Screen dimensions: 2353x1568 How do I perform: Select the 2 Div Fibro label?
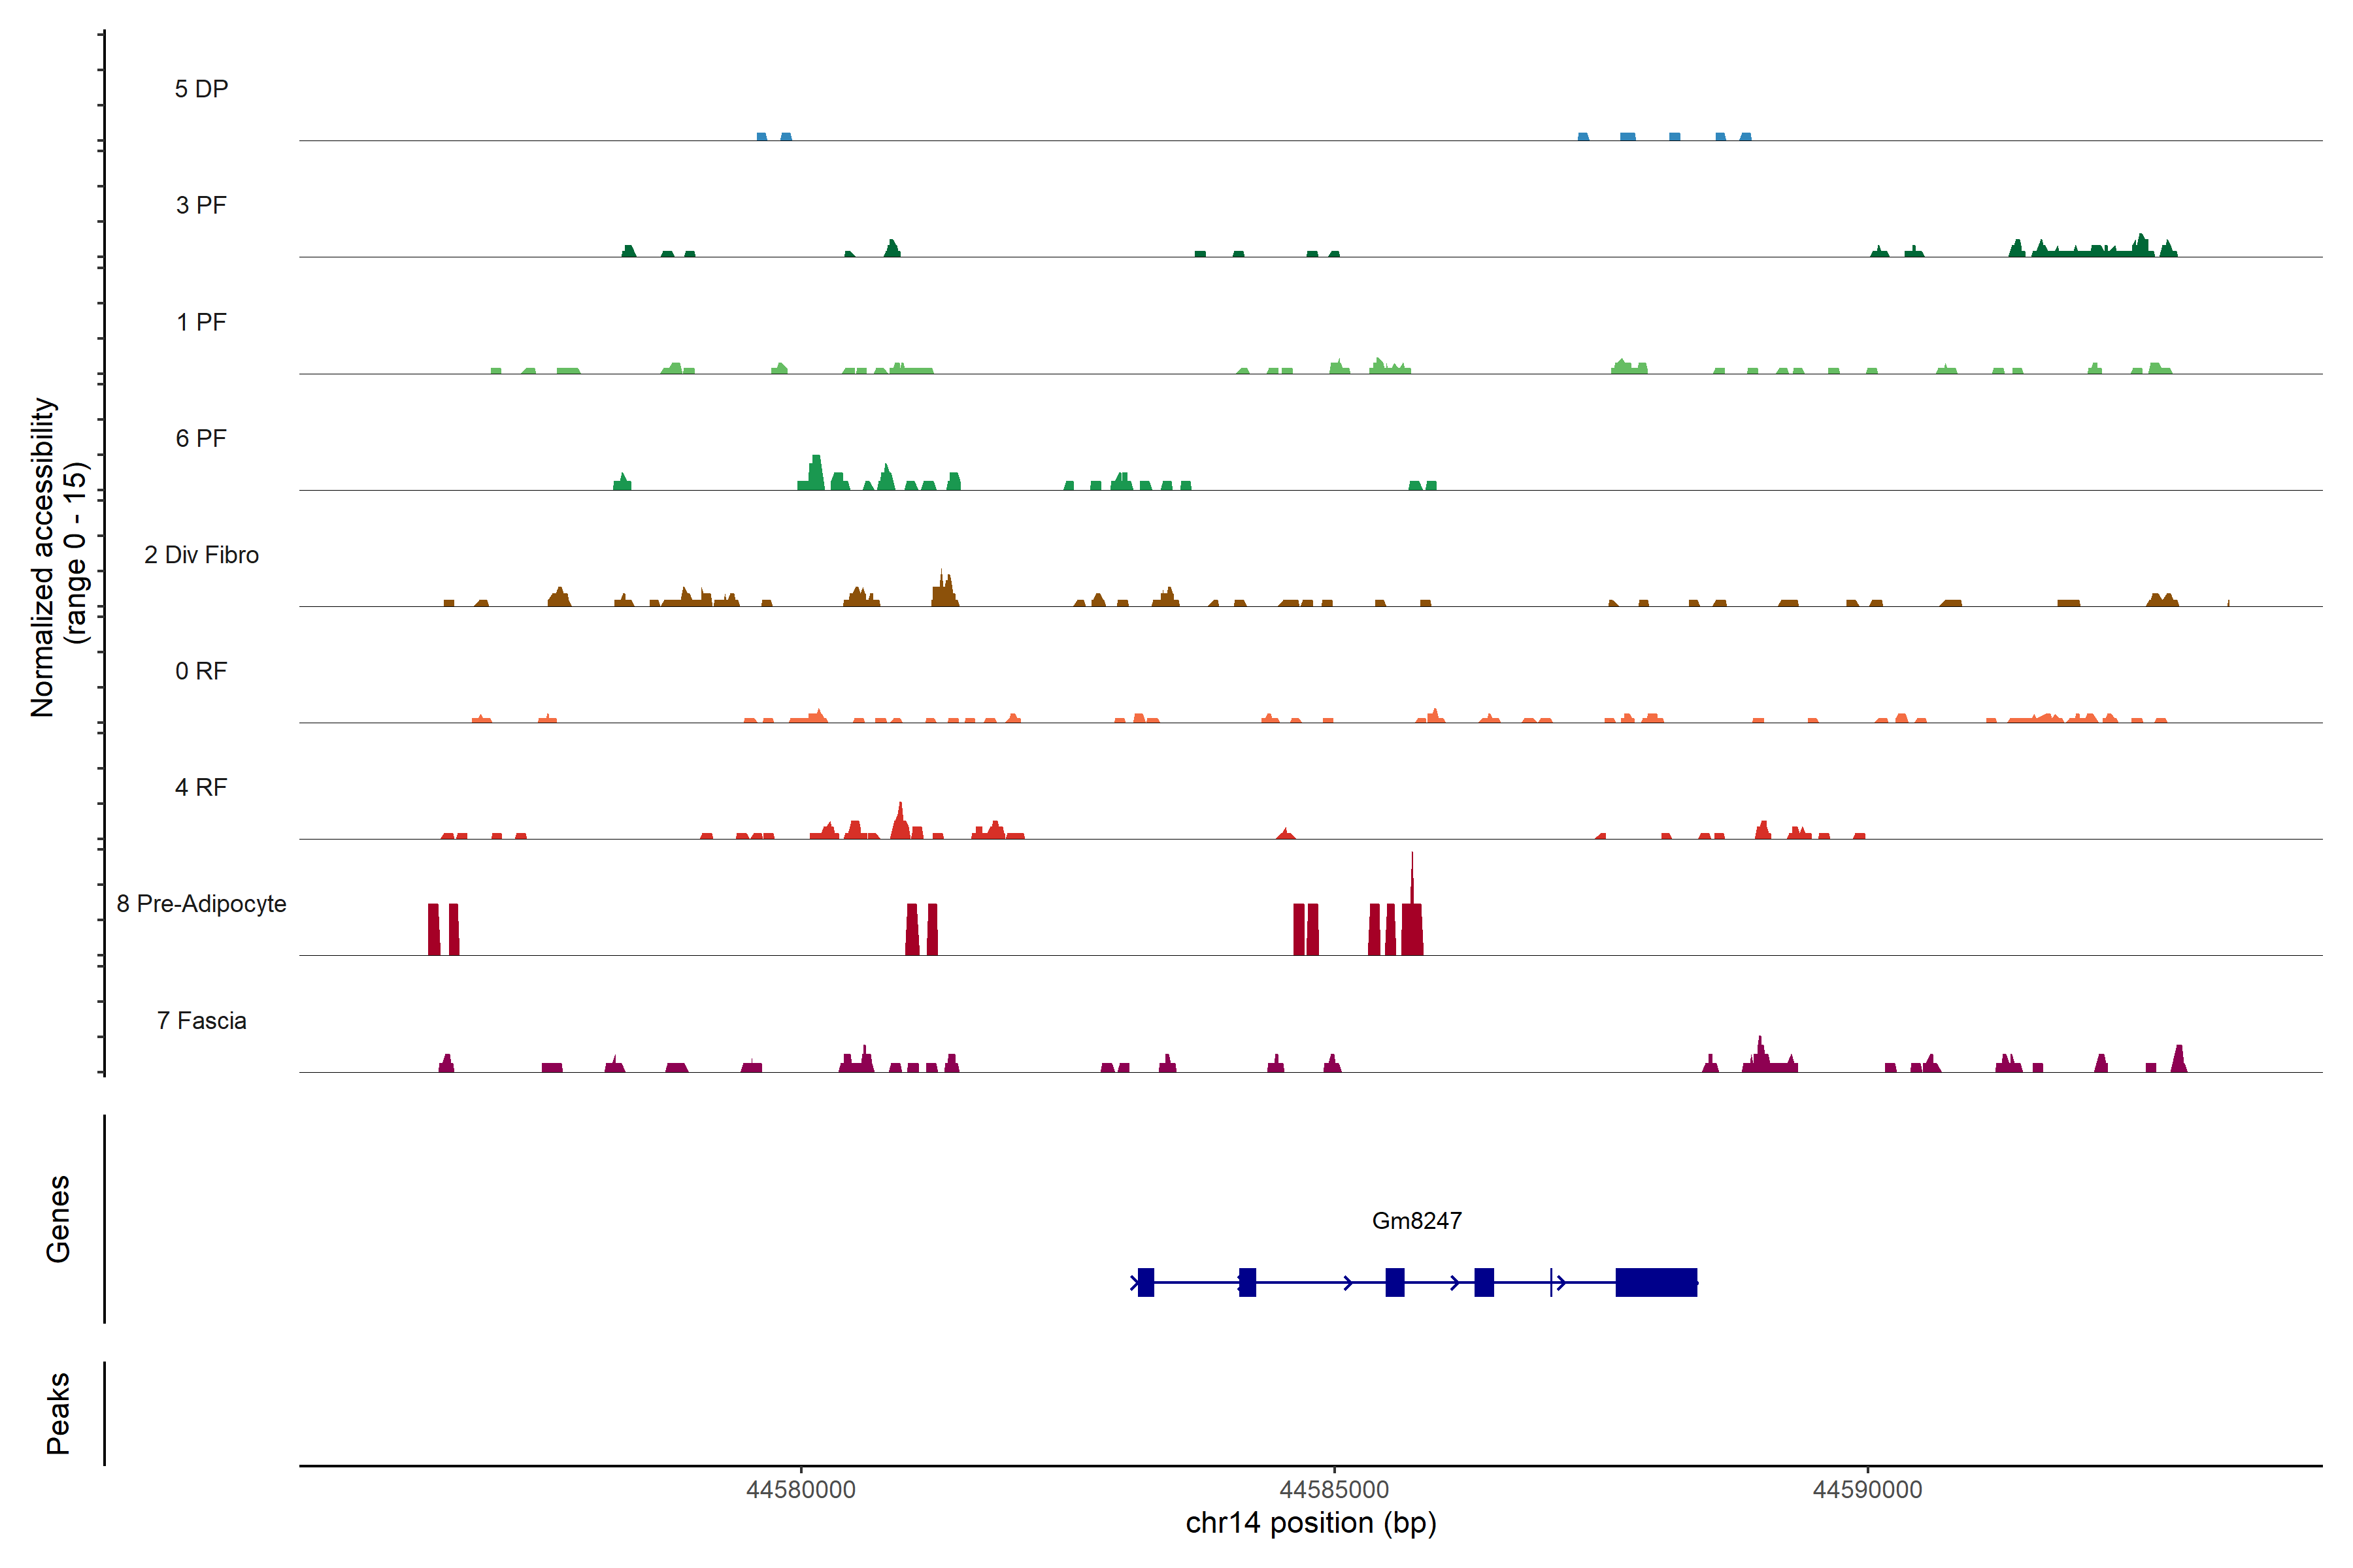tap(201, 555)
